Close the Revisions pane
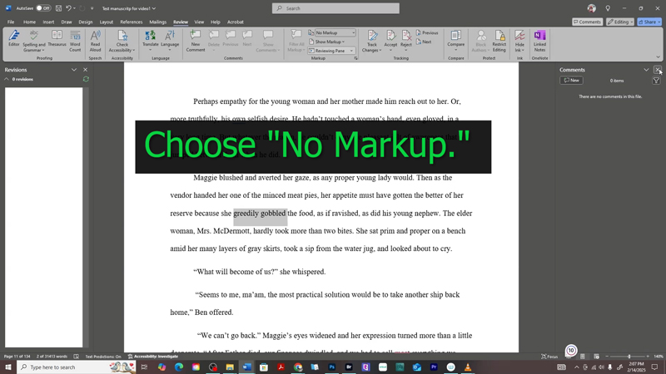Image resolution: width=666 pixels, height=374 pixels. point(86,70)
